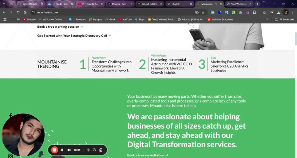Screen dimensions: 297x158
Task: Open Marketing Excellence Salesforce B2B blog post
Action: point(229,66)
